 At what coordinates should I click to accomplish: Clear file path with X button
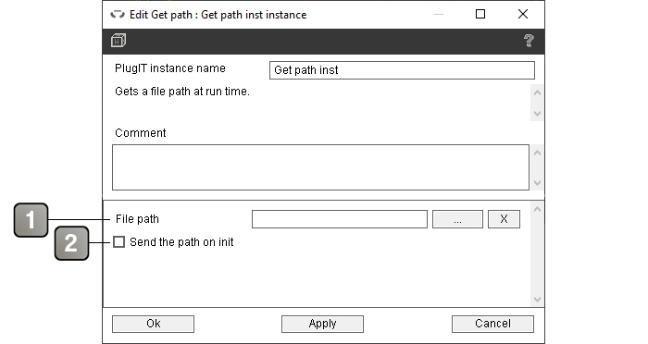pyautogui.click(x=504, y=219)
